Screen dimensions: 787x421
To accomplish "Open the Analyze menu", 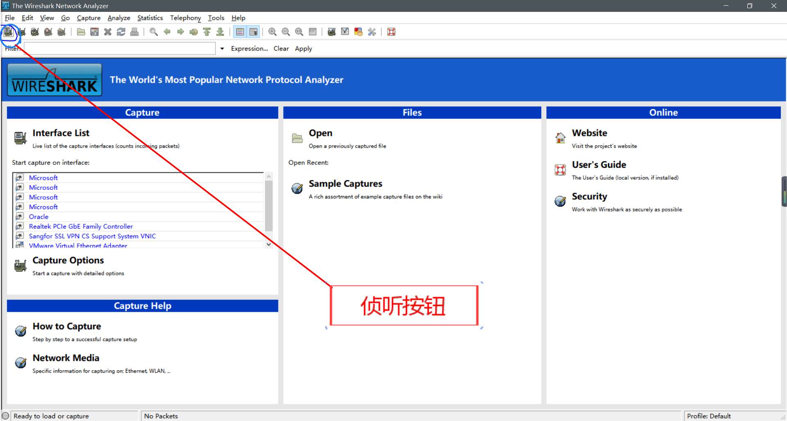I will click(119, 18).
